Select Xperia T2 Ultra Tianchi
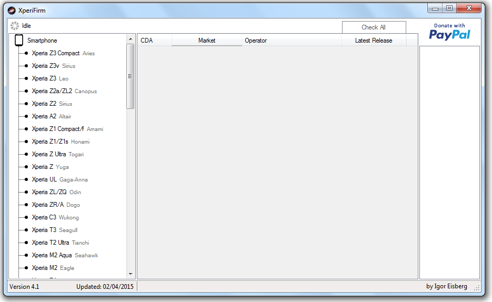 click(x=61, y=243)
